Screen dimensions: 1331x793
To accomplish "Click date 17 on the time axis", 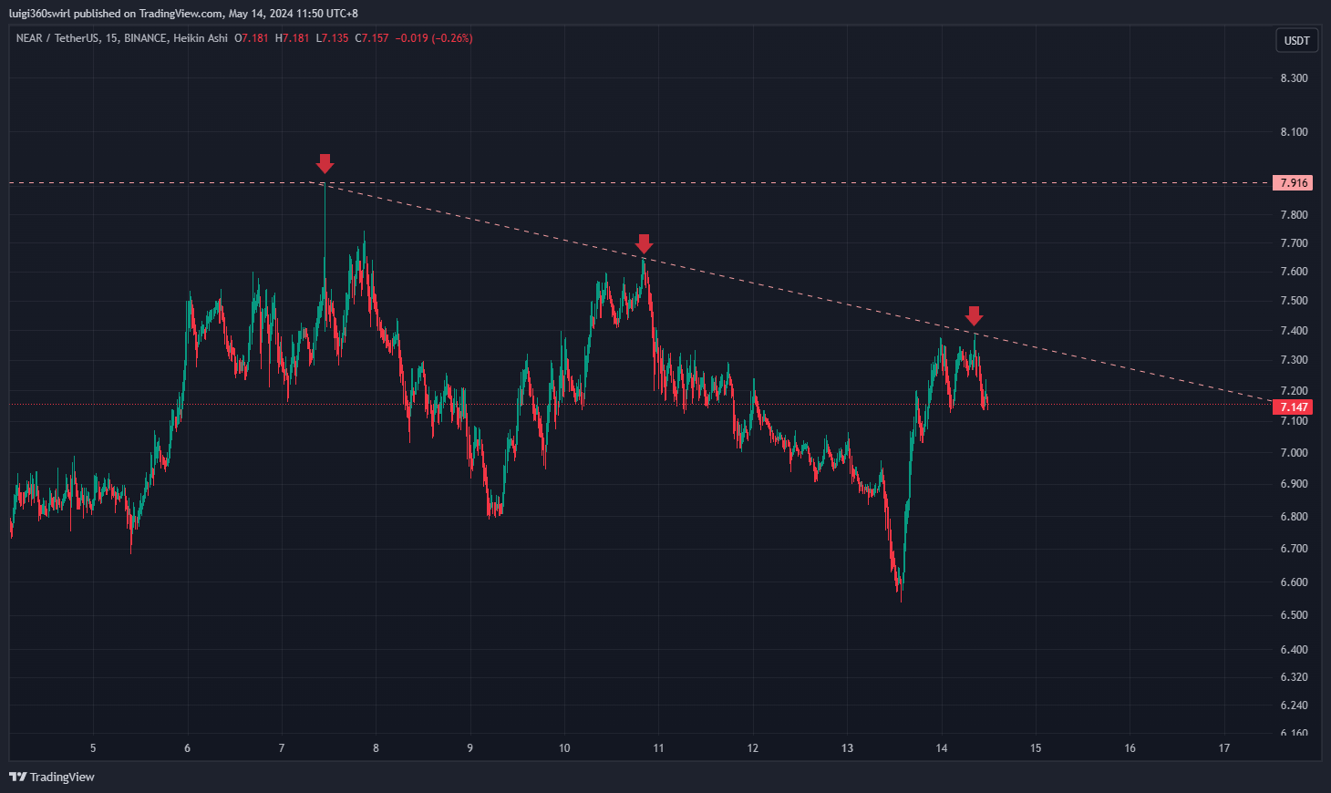I will point(1224,748).
